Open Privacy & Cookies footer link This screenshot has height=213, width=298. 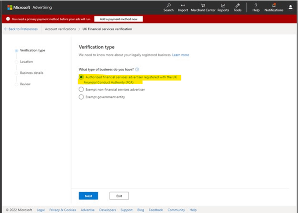click(x=63, y=210)
